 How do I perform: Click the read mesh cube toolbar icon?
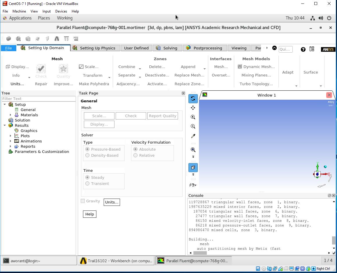pyautogui.click(x=9, y=39)
